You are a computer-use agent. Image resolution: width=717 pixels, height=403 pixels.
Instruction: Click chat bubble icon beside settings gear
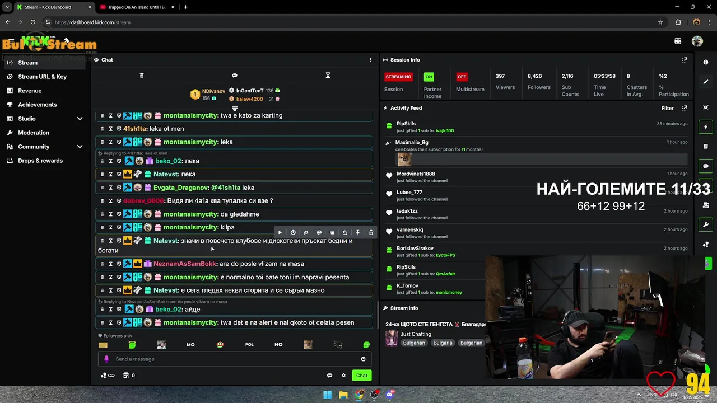tap(329, 376)
